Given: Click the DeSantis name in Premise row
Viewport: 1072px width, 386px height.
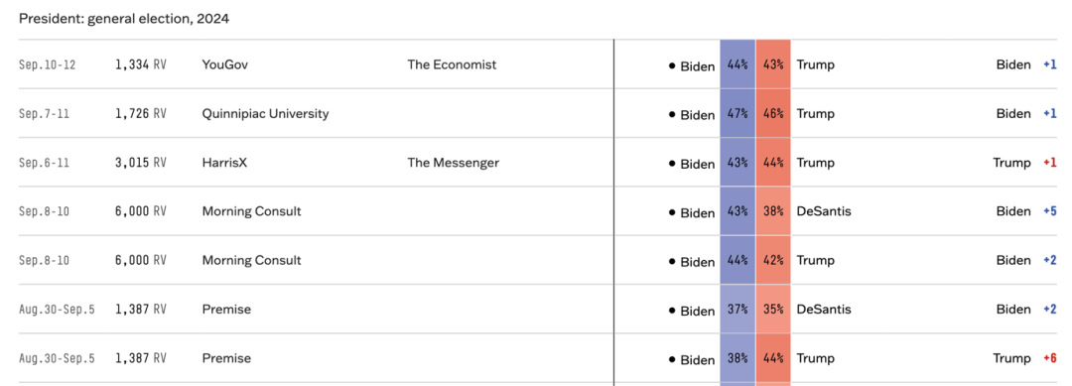Looking at the screenshot, I should coord(824,310).
